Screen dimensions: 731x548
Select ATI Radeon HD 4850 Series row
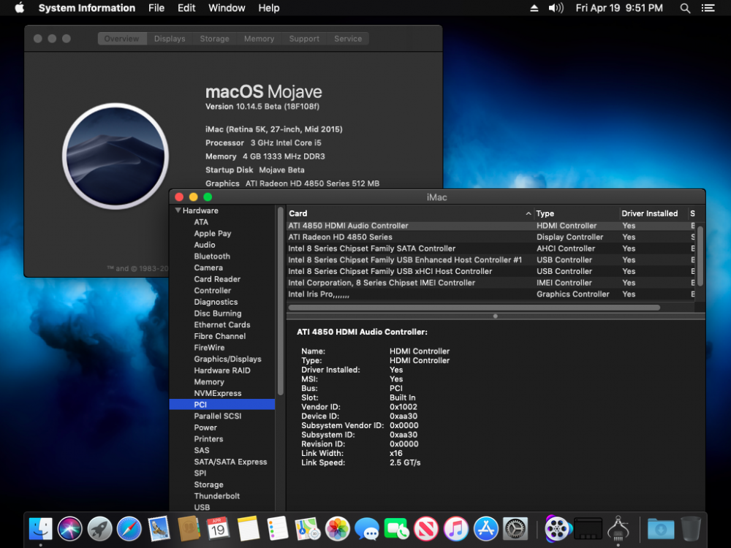(x=491, y=237)
